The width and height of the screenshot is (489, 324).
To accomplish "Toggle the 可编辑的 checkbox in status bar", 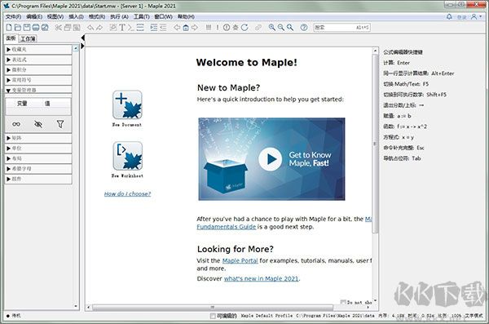I will pos(213,316).
